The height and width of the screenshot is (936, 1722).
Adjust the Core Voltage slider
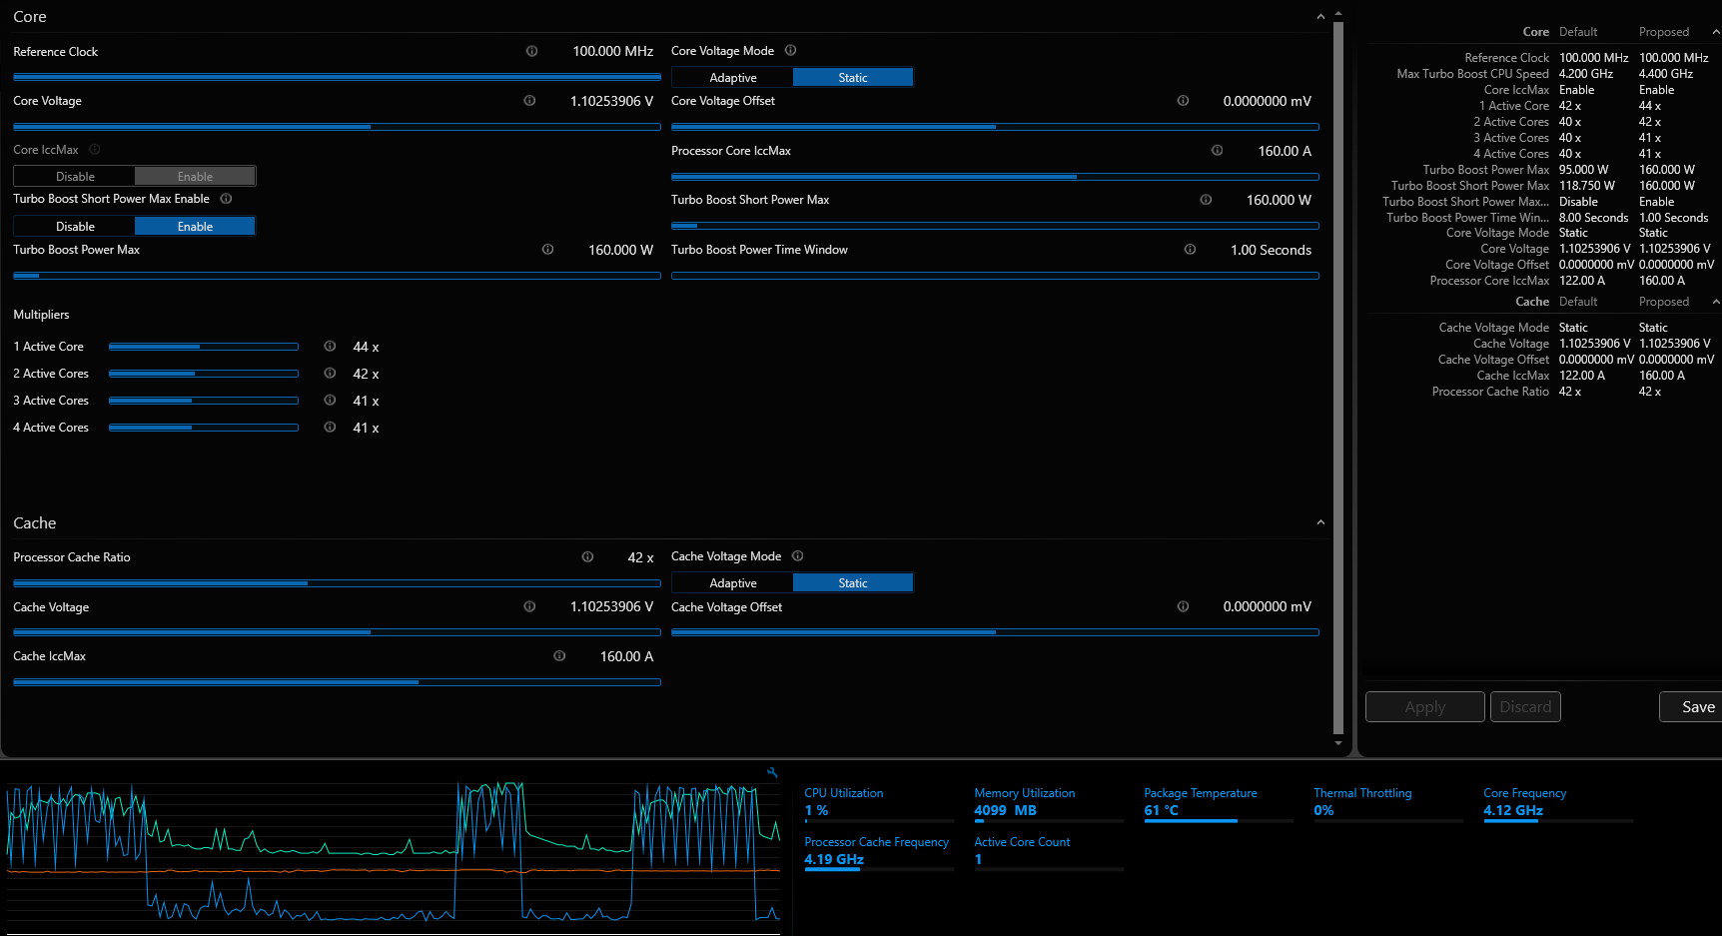(337, 127)
